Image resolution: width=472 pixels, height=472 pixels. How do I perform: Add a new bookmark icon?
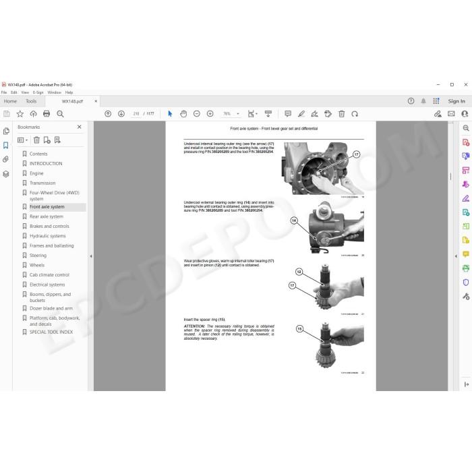pos(47,140)
